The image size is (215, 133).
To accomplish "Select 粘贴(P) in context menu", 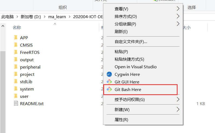I will (143, 52).
